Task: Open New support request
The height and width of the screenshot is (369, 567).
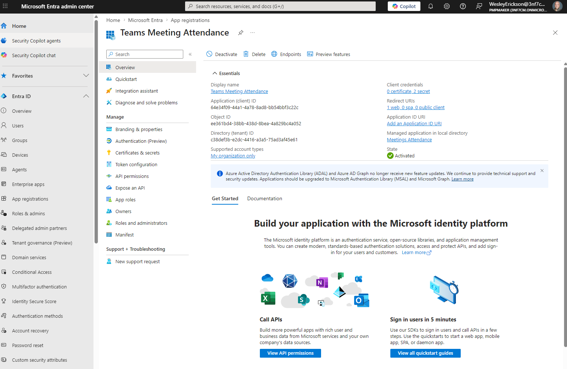Action: pyautogui.click(x=147, y=261)
